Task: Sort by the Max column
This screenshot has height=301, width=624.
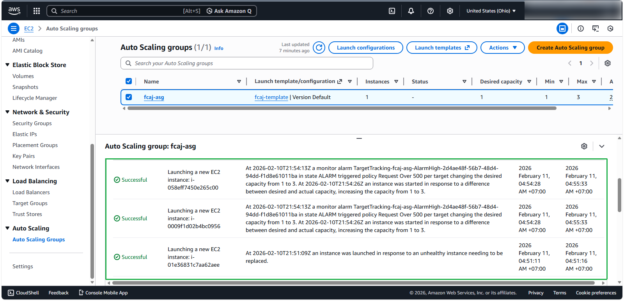Action: tap(594, 81)
